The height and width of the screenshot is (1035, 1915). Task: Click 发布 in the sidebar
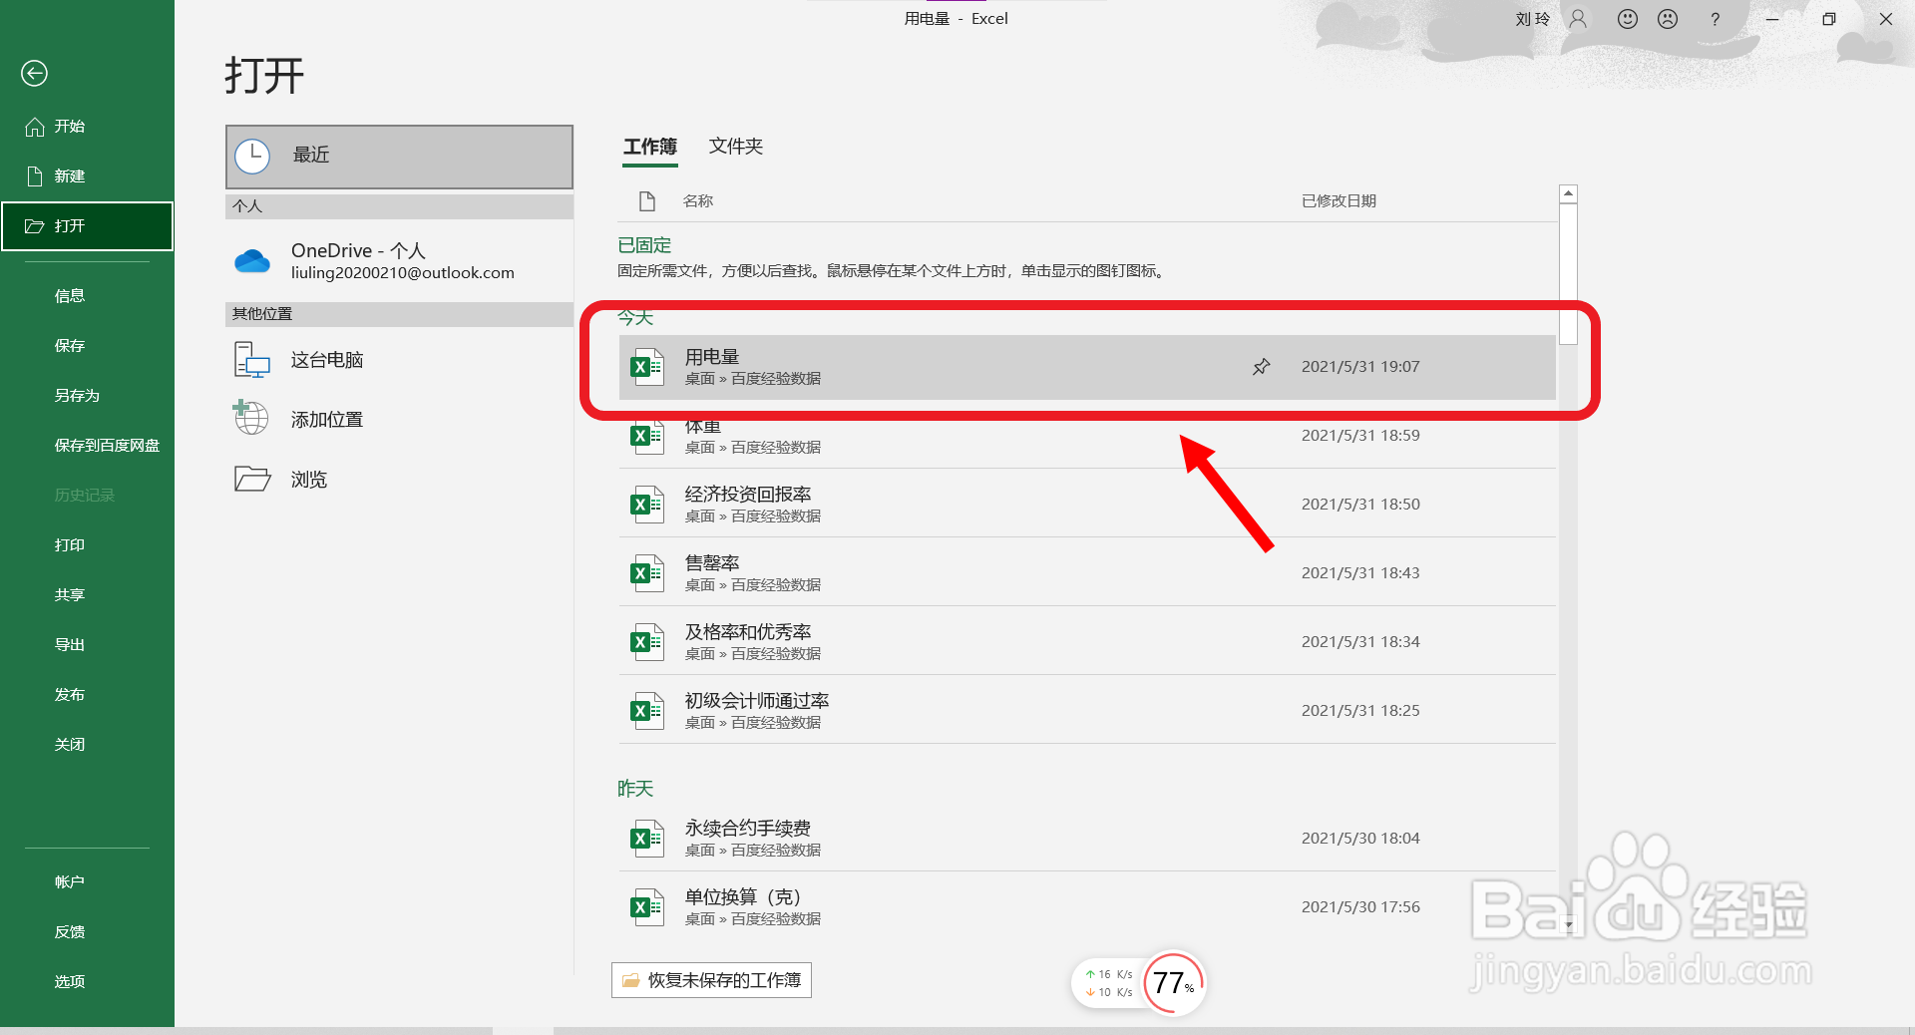point(87,695)
